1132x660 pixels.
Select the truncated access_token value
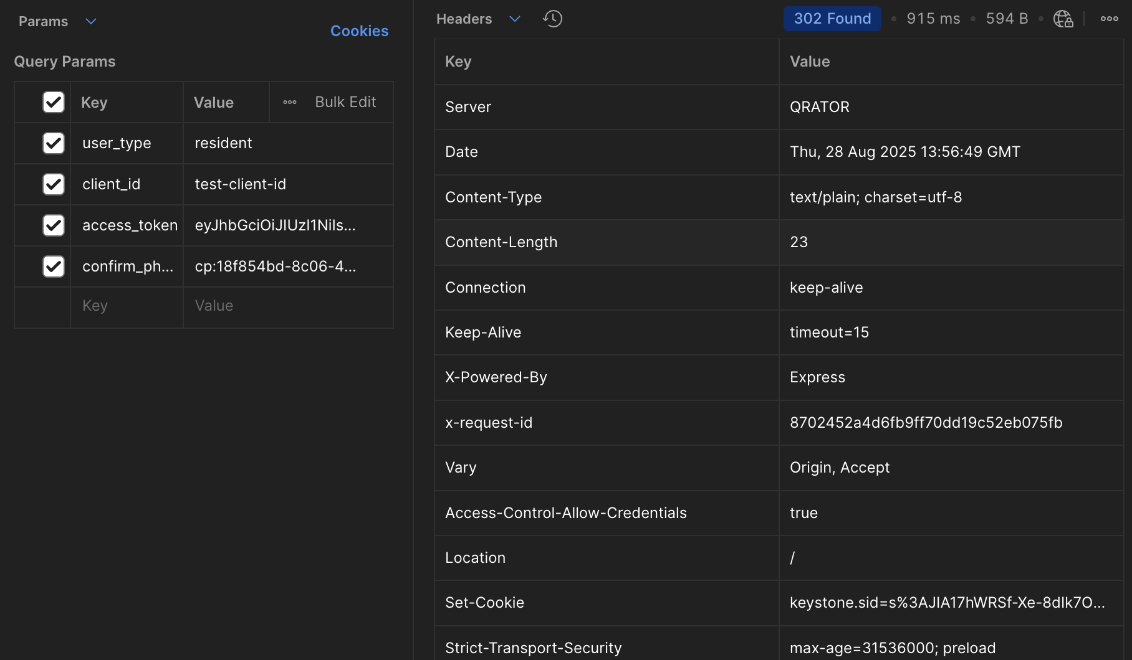click(275, 225)
